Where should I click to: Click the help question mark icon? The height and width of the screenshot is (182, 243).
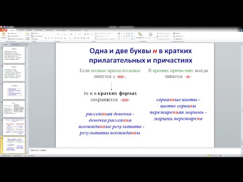(241, 30)
